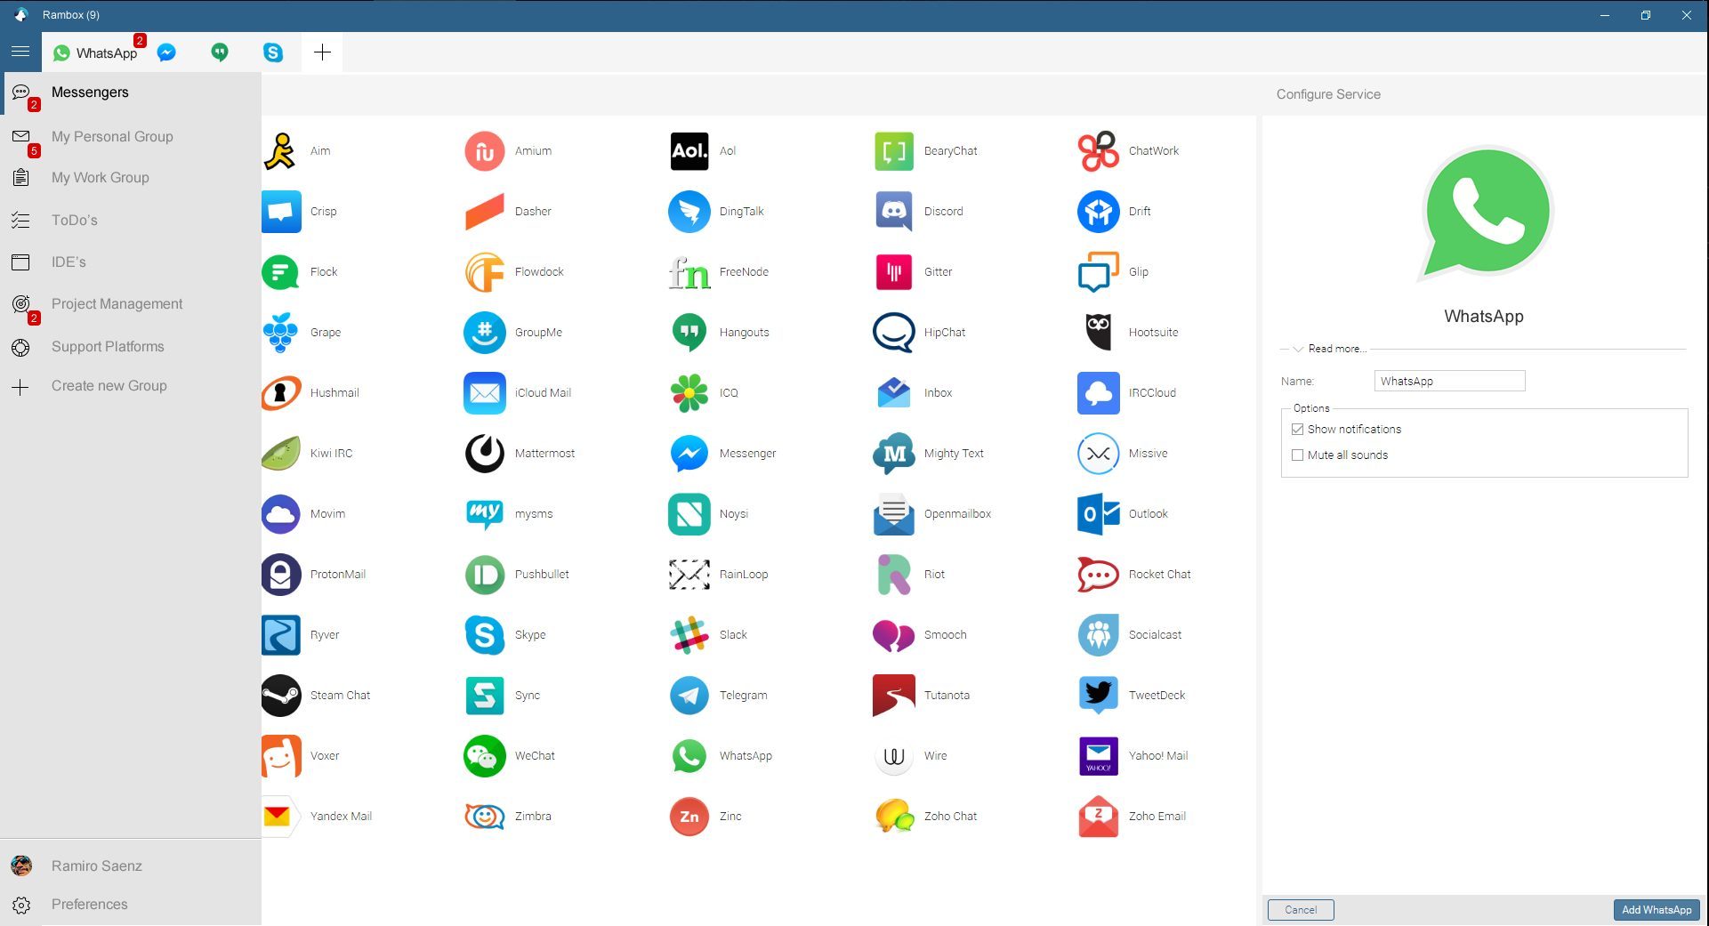Toggle the hamburger menu sidebar
The image size is (1709, 926).
tap(20, 52)
